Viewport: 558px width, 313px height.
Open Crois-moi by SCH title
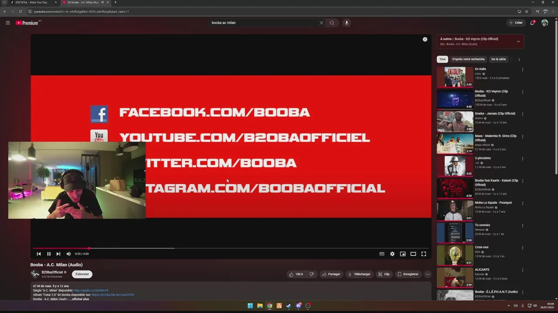tap(482, 247)
